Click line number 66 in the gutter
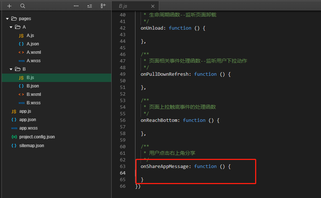The width and height of the screenshot is (321, 198). coord(123,186)
